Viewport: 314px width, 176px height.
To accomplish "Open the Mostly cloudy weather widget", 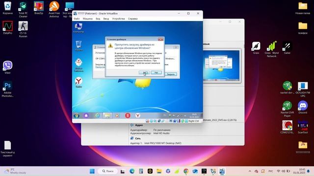I will click(16, 171).
